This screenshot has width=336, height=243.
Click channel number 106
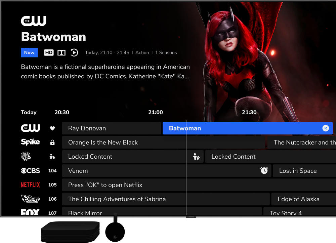52,199
